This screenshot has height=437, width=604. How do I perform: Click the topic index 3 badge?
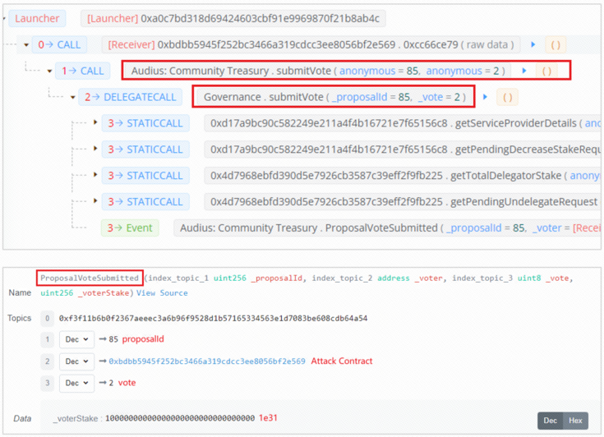coord(48,383)
